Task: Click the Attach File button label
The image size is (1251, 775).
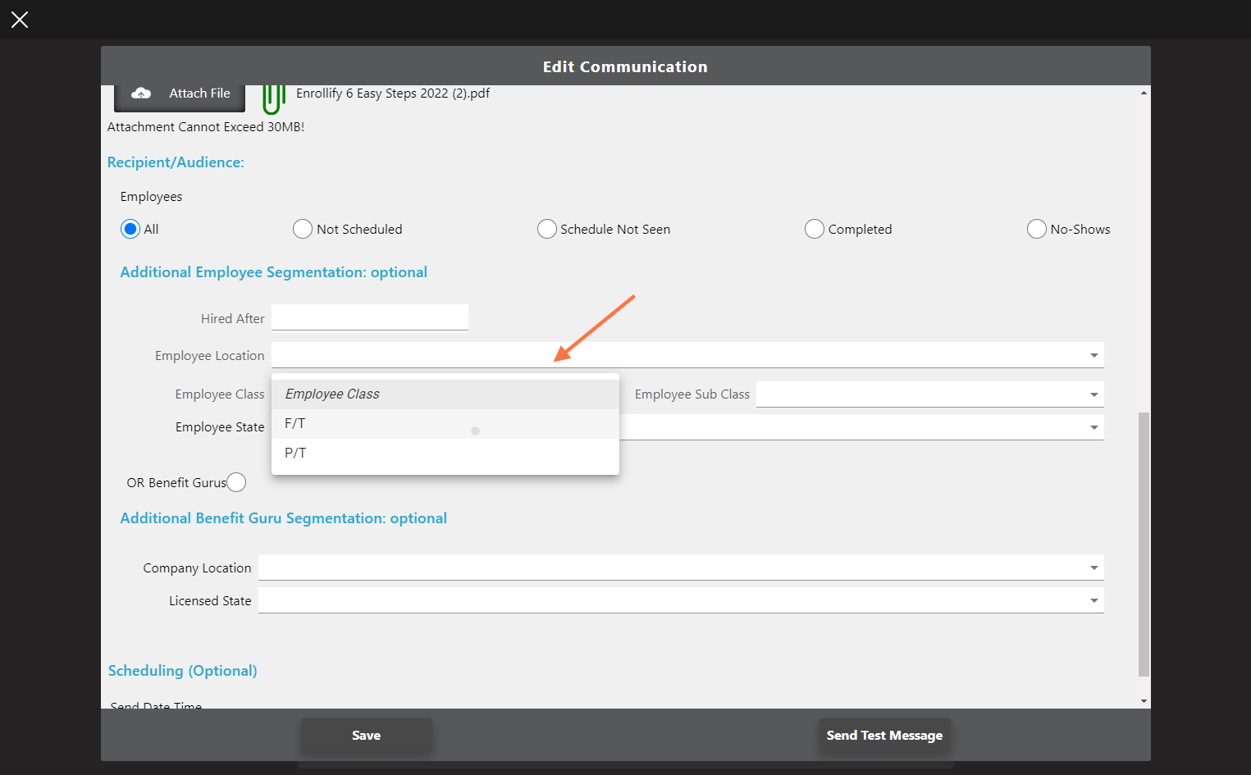Action: [x=199, y=93]
